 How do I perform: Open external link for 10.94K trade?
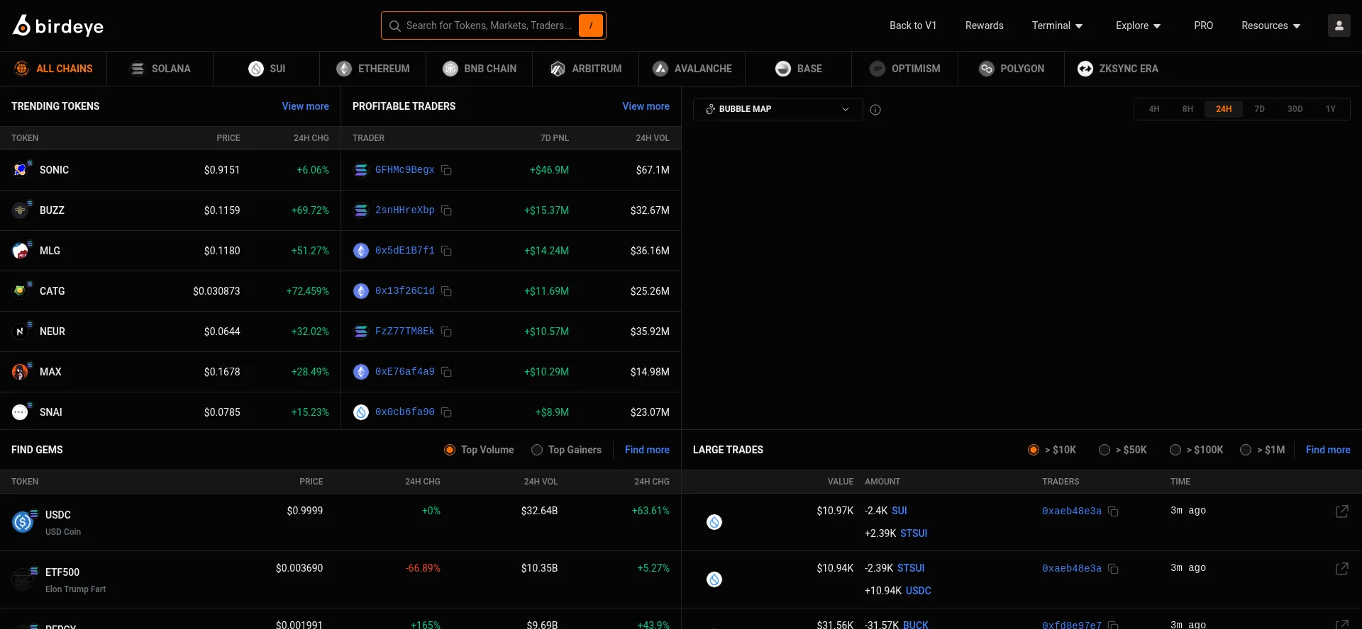pyautogui.click(x=1342, y=569)
